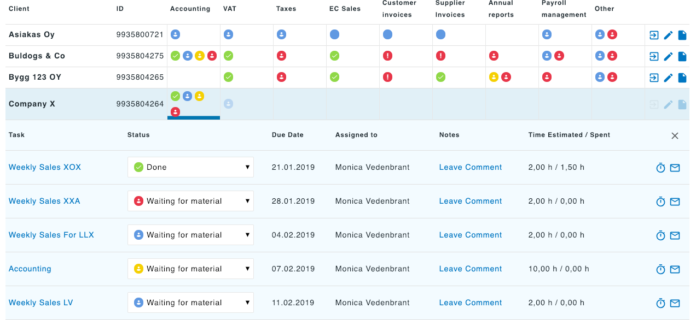Viewport: 696px width, 320px height.
Task: Click Leave Comment for the Accounting task
Action: tap(470, 269)
